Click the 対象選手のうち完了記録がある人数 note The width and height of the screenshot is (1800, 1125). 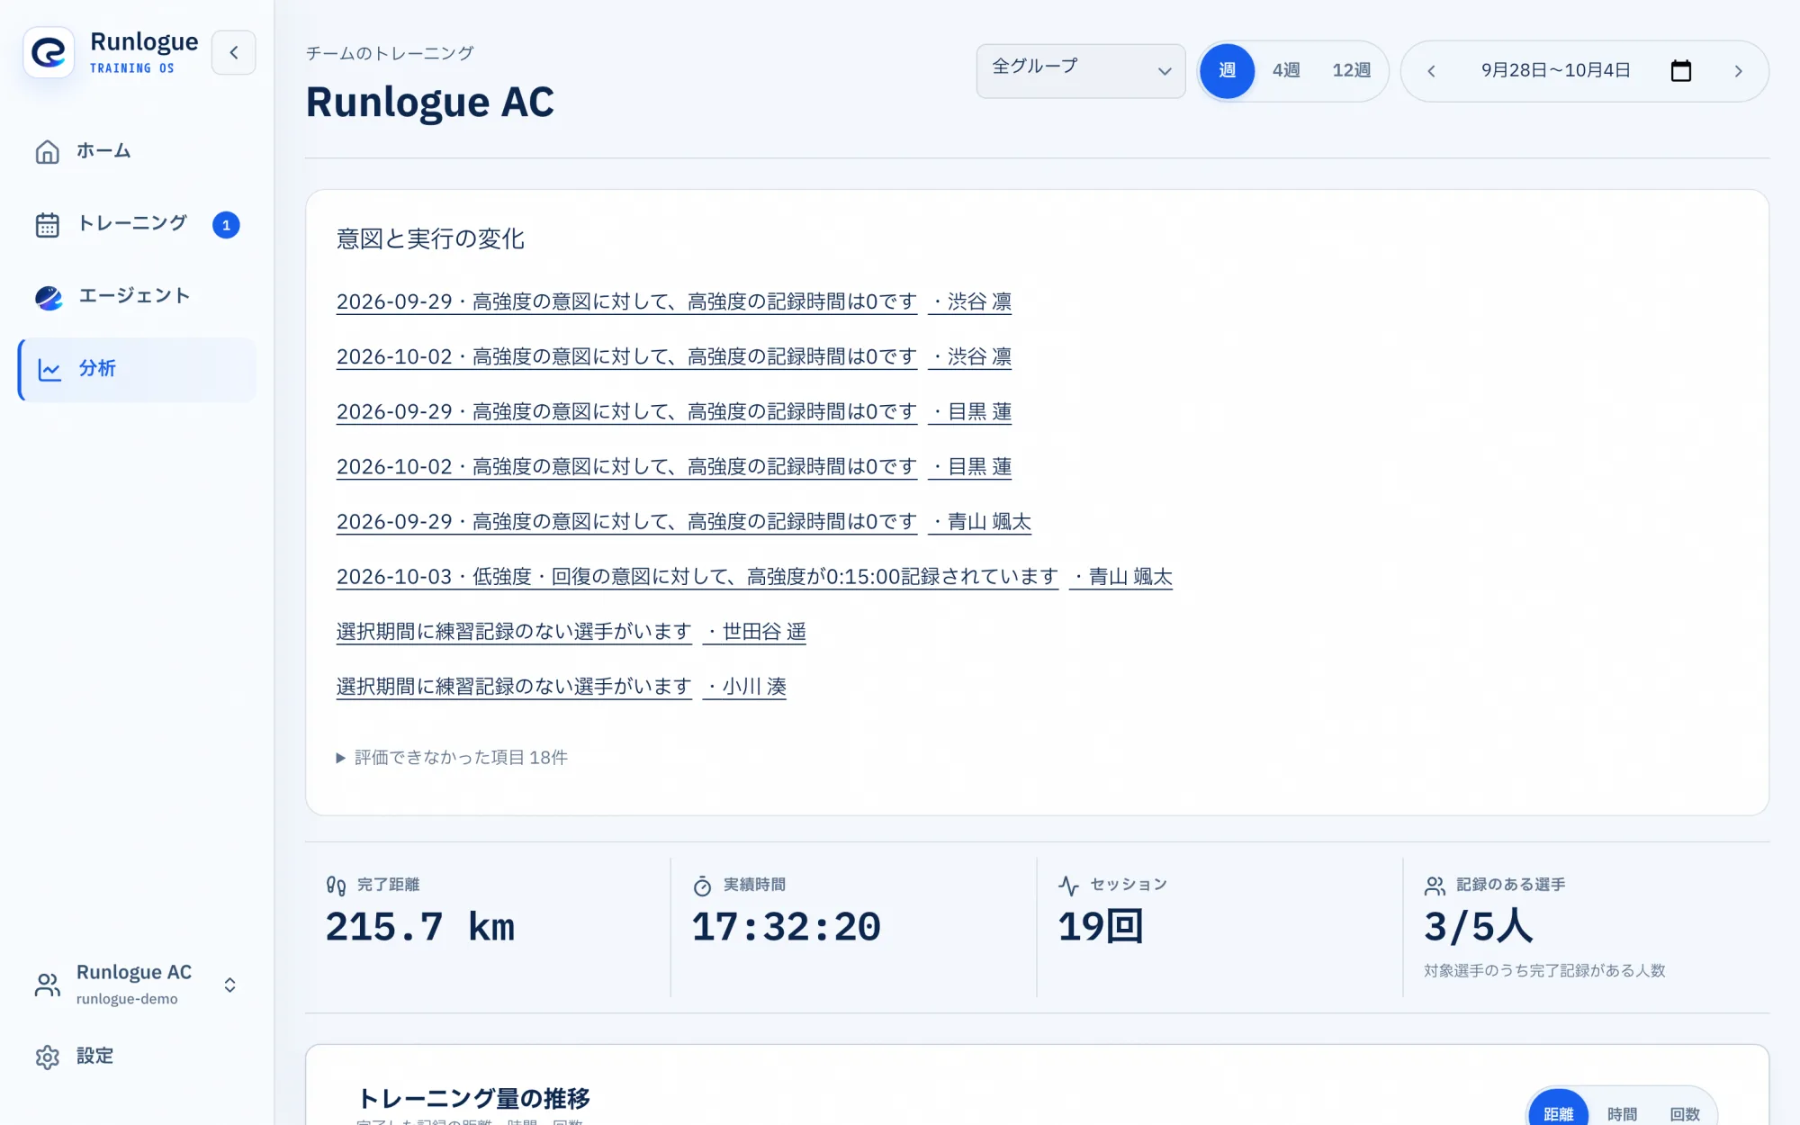pos(1544,970)
